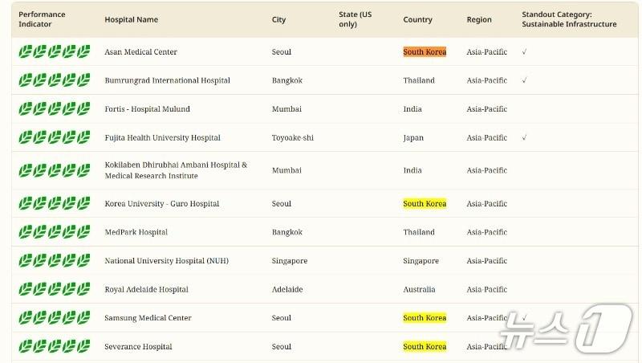The width and height of the screenshot is (642, 363).
Task: Select the Royal Adelaide Hospital name
Action: pyautogui.click(x=147, y=289)
